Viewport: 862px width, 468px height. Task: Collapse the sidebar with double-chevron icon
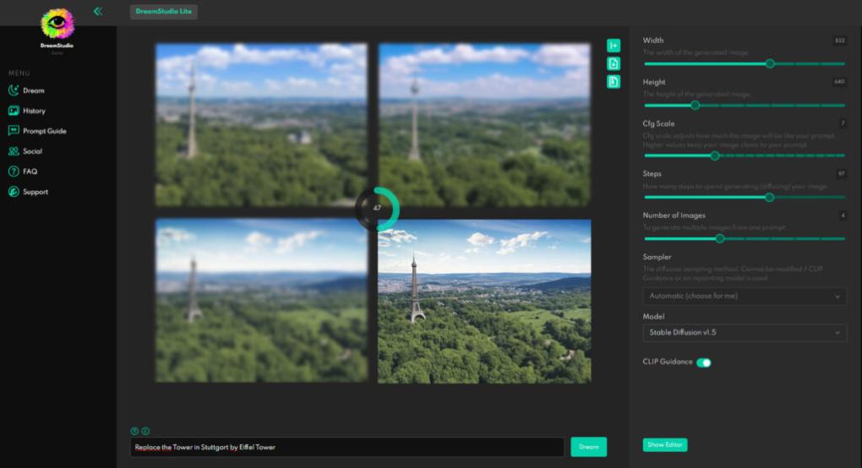(x=98, y=11)
